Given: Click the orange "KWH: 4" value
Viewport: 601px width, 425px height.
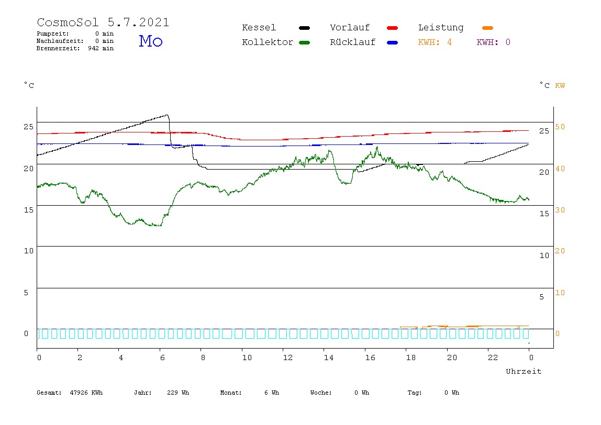Looking at the screenshot, I should click(435, 42).
